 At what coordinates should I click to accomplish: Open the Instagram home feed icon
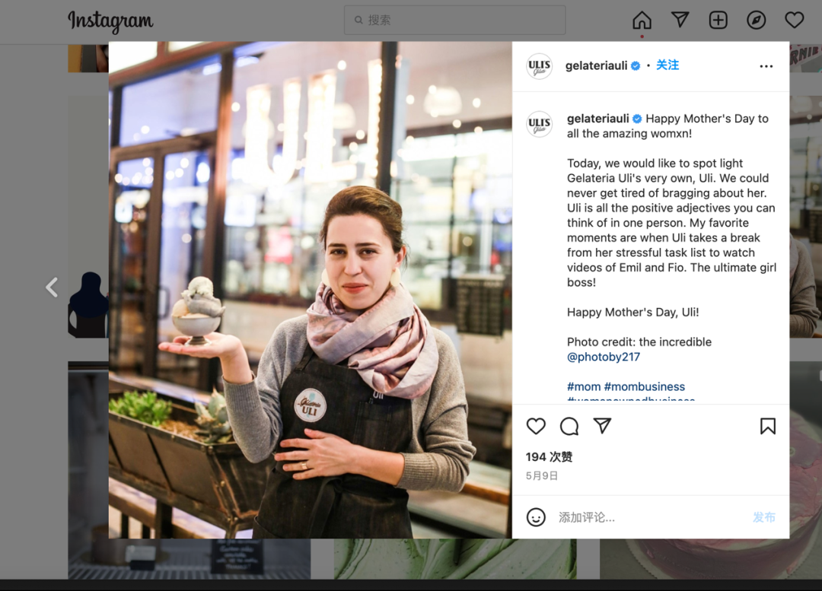tap(642, 20)
